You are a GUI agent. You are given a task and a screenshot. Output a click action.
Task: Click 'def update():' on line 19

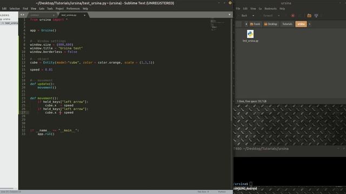coord(42,84)
